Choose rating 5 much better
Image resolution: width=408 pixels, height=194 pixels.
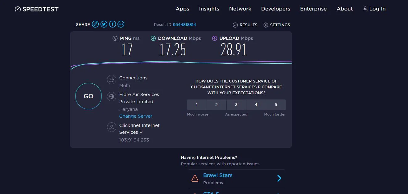click(276, 105)
